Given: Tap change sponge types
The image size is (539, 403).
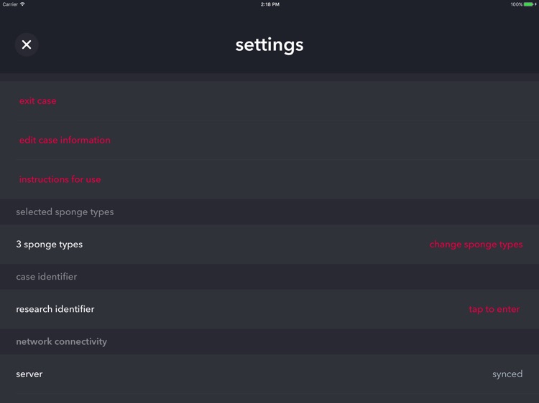Looking at the screenshot, I should (x=476, y=245).
